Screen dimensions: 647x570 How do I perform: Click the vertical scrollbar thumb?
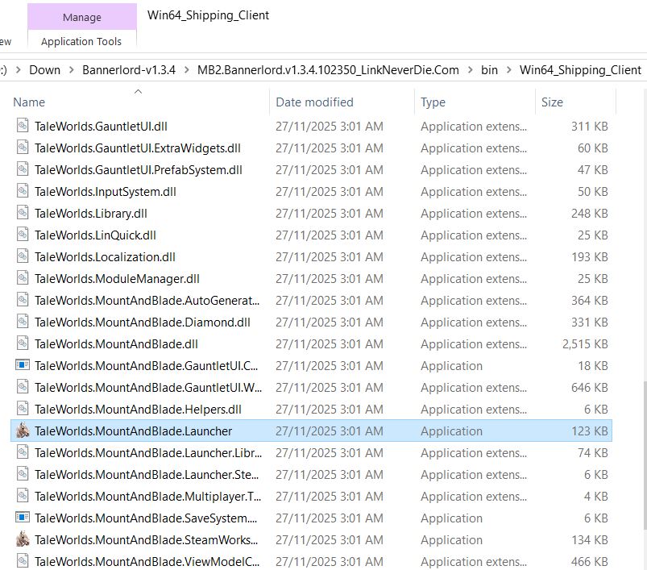pos(645,456)
